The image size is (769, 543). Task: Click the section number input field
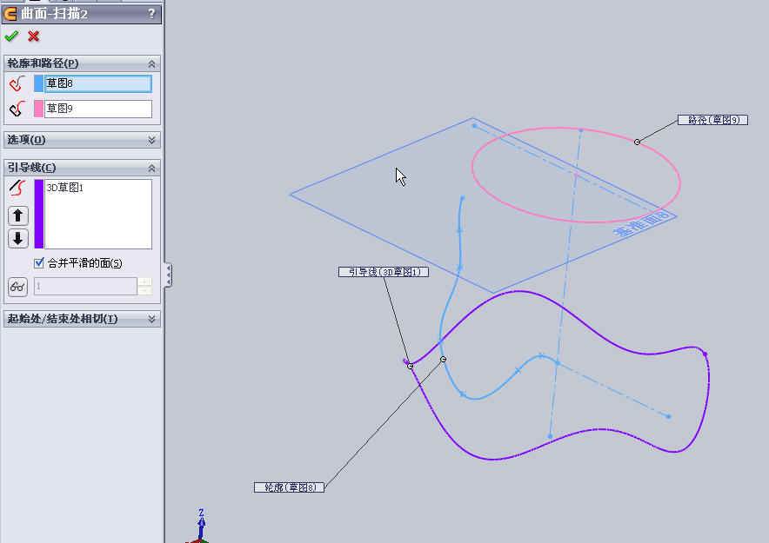pos(85,287)
